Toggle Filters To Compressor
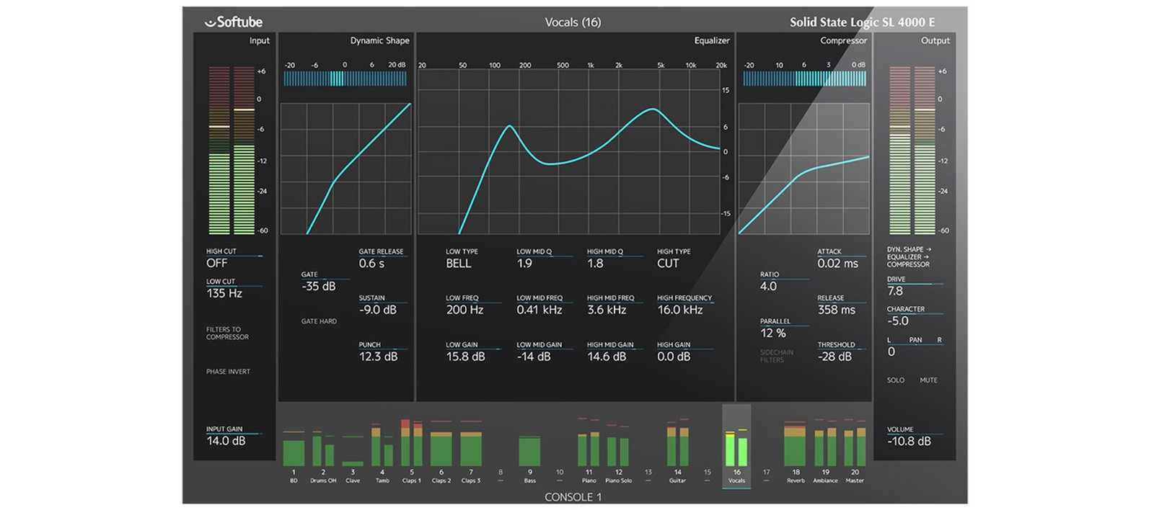 pos(227,333)
